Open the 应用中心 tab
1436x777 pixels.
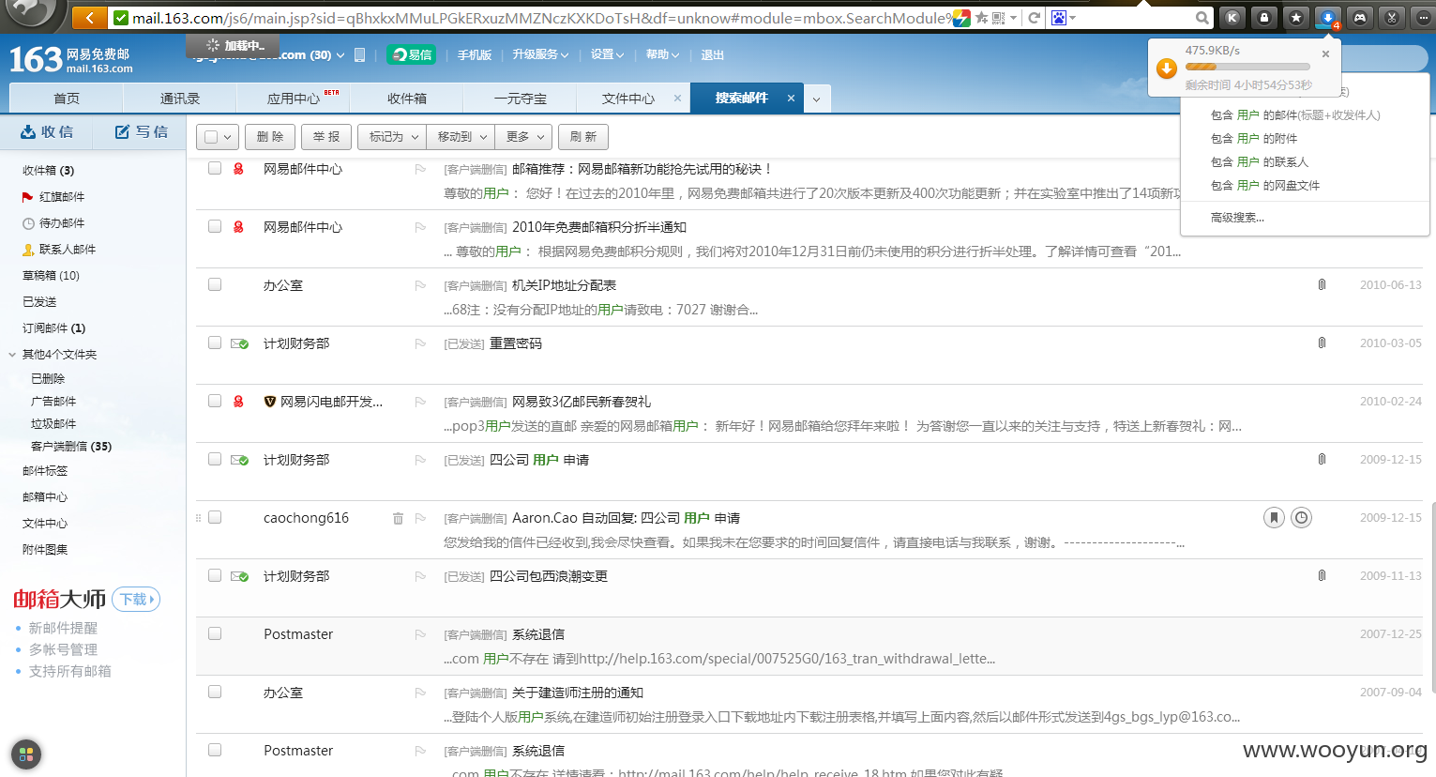tap(294, 99)
